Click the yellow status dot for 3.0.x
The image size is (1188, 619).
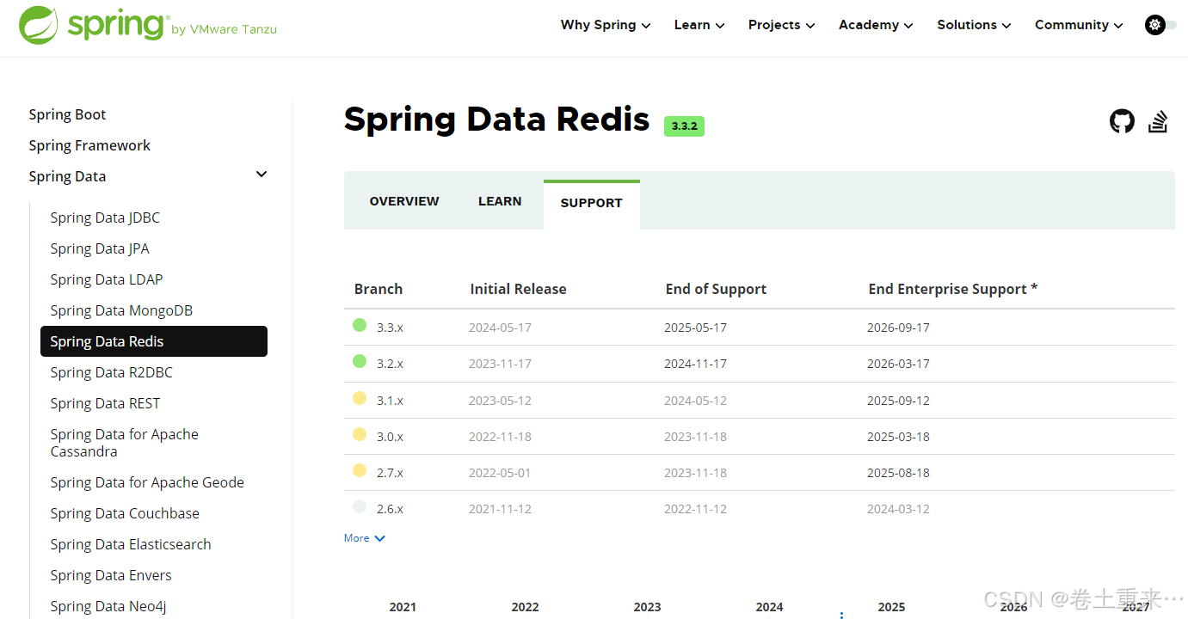[360, 434]
